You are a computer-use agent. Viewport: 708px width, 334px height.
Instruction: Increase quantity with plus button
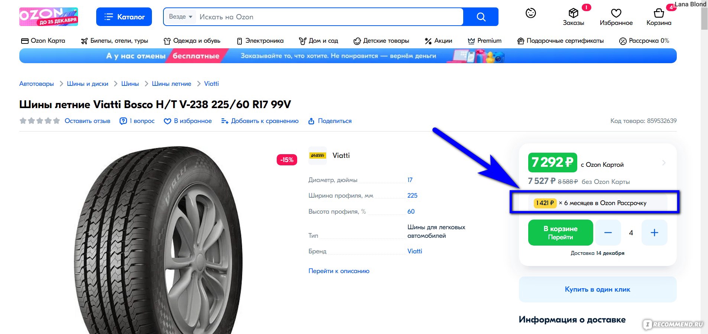655,233
